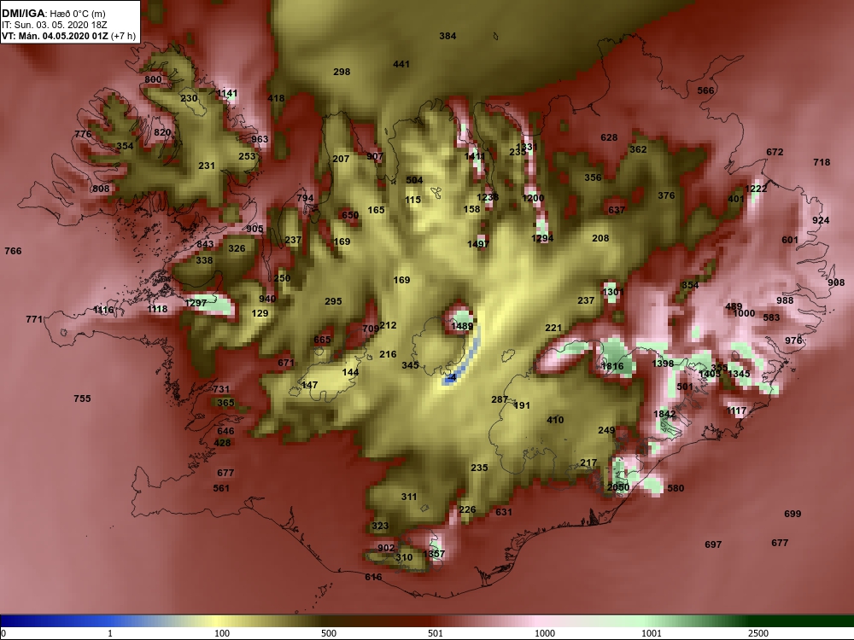Image resolution: width=854 pixels, height=640 pixels.
Task: Click the legend label '2500' on the color scale
Action: click(758, 633)
